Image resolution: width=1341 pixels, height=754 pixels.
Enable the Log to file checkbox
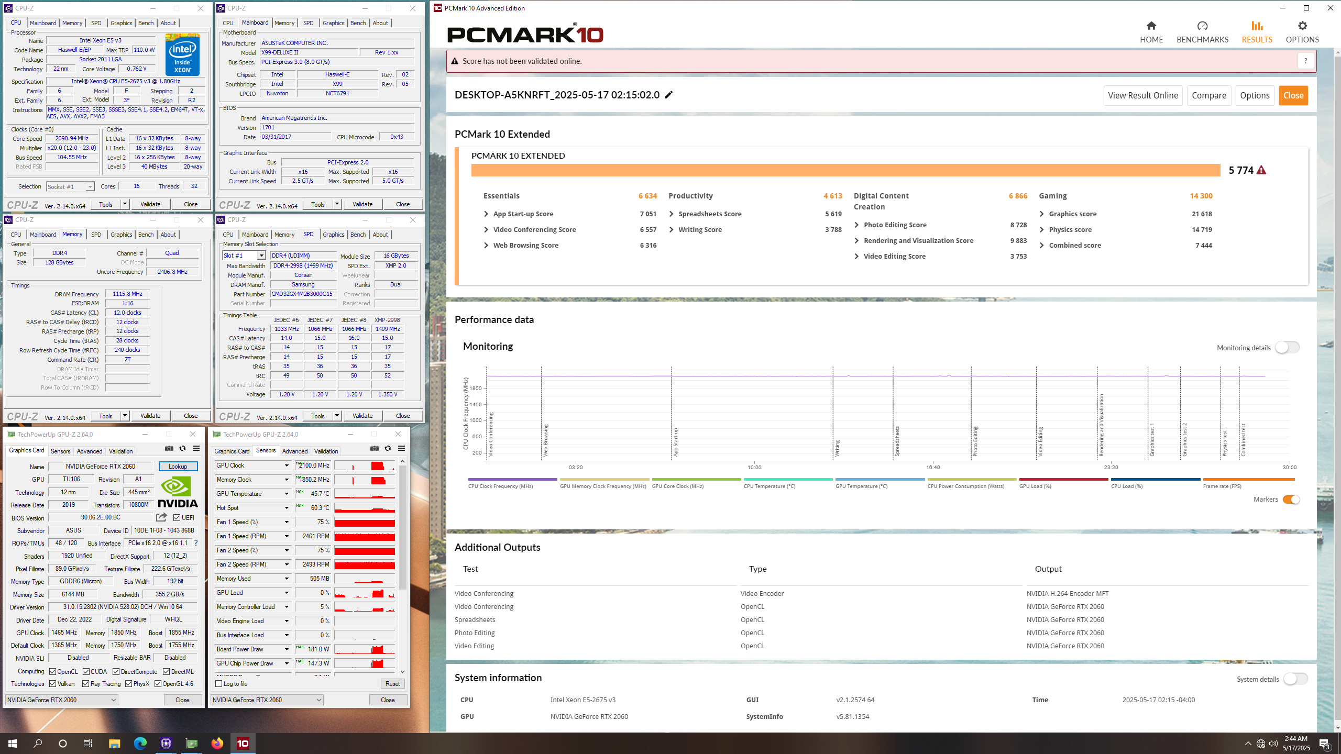(x=219, y=684)
